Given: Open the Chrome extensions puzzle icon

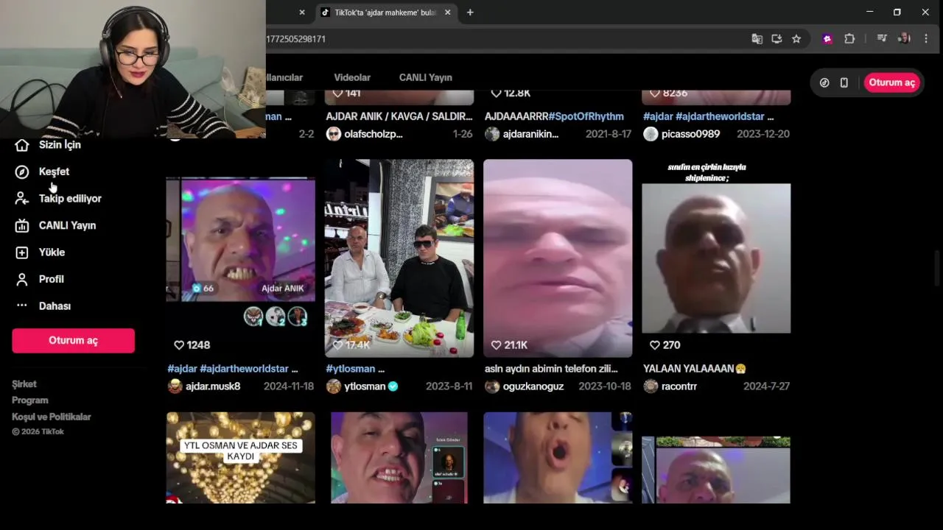Looking at the screenshot, I should [849, 39].
